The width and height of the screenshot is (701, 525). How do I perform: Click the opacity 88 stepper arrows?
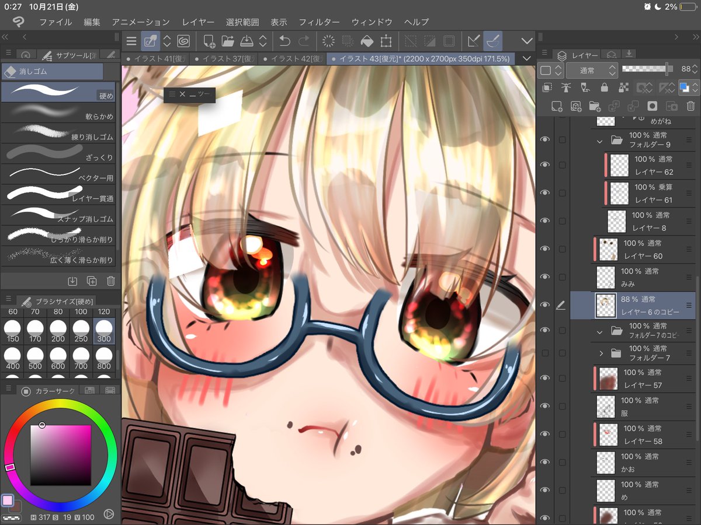(695, 69)
